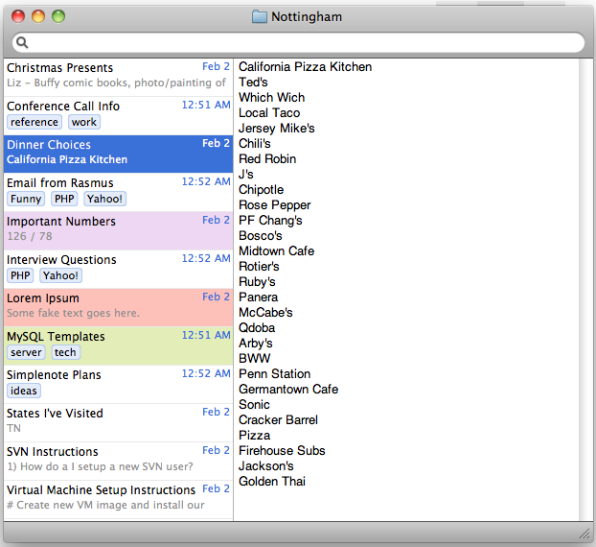Click the Nottingham folder icon in title bar

(x=259, y=16)
